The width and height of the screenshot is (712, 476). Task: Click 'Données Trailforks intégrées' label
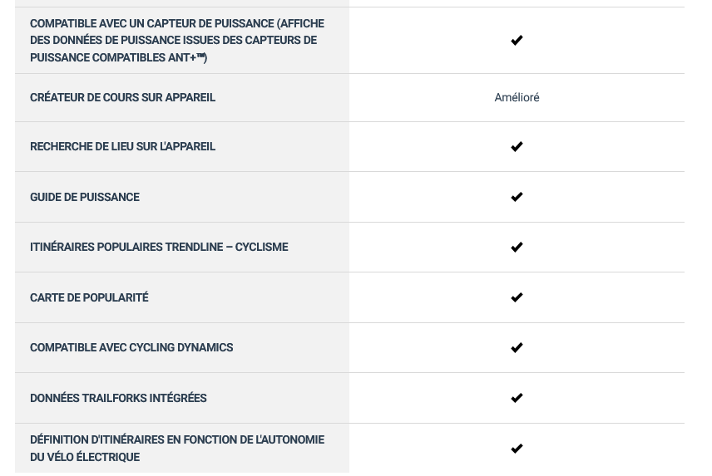coord(118,398)
